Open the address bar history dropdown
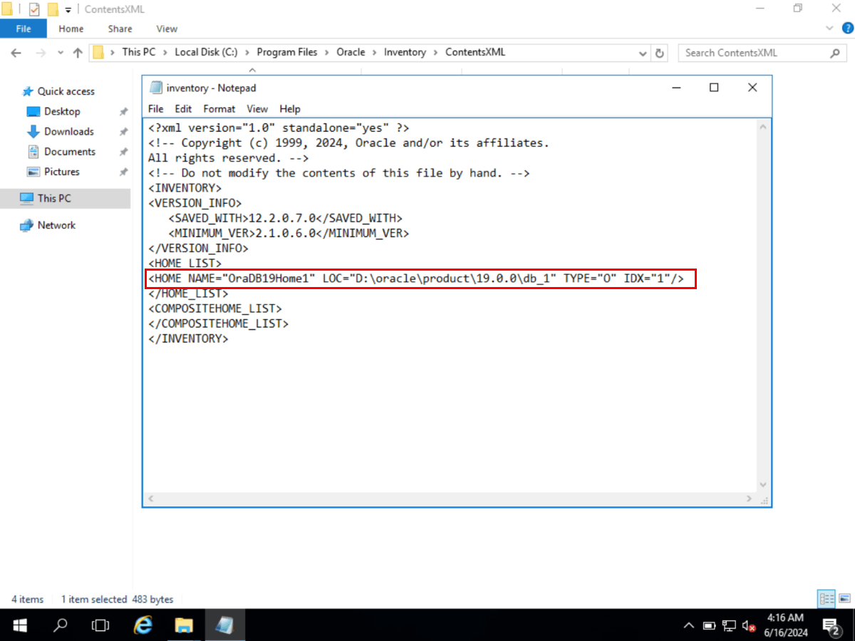This screenshot has width=855, height=641. (x=642, y=53)
